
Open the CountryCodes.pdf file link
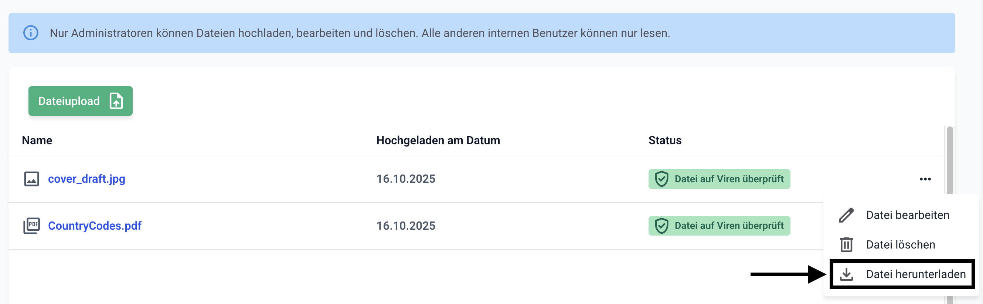95,226
